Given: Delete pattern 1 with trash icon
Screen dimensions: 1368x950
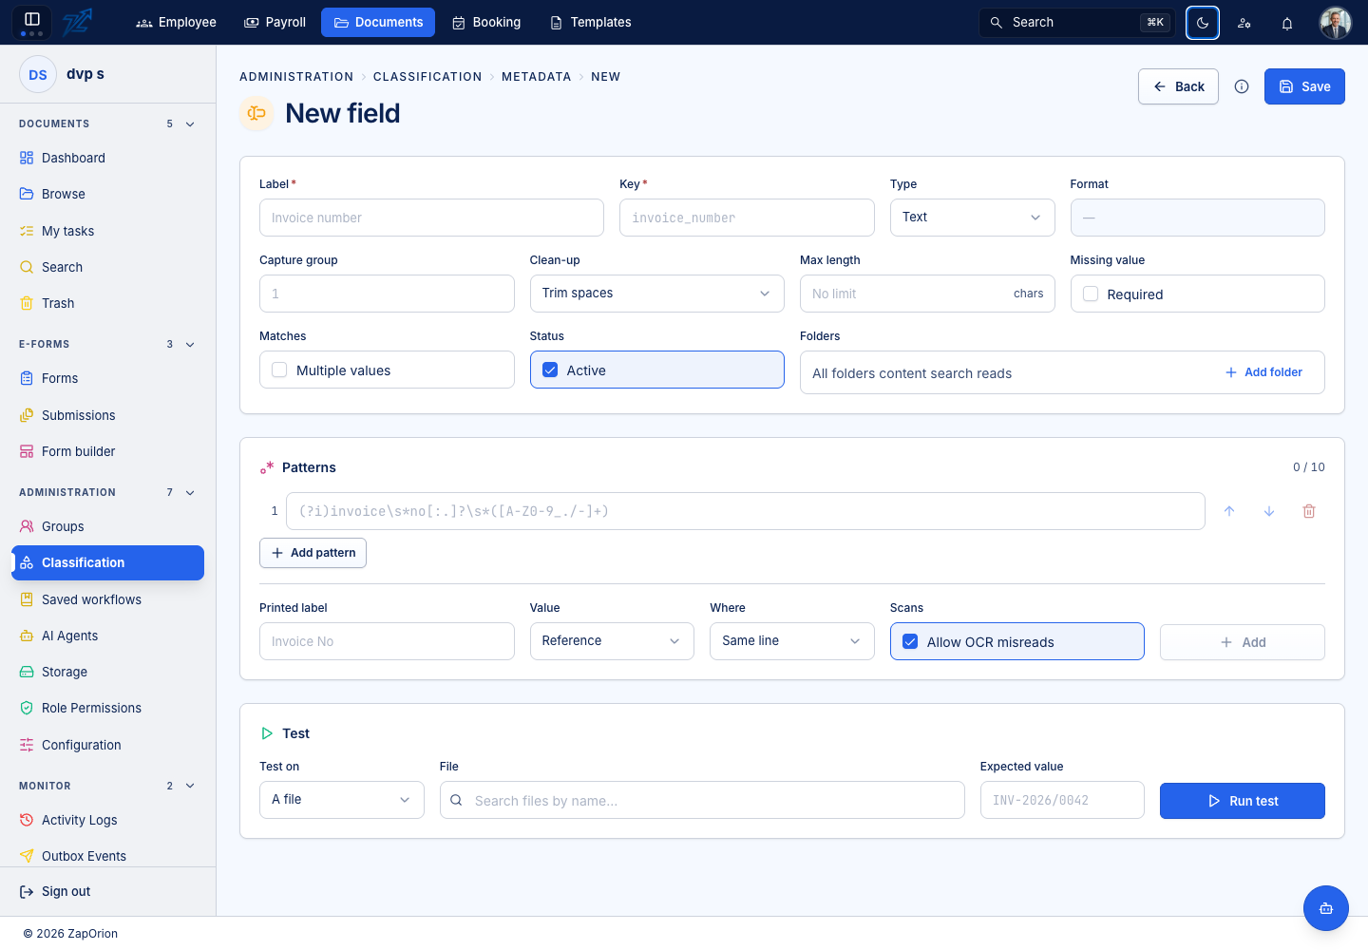Looking at the screenshot, I should tap(1309, 511).
